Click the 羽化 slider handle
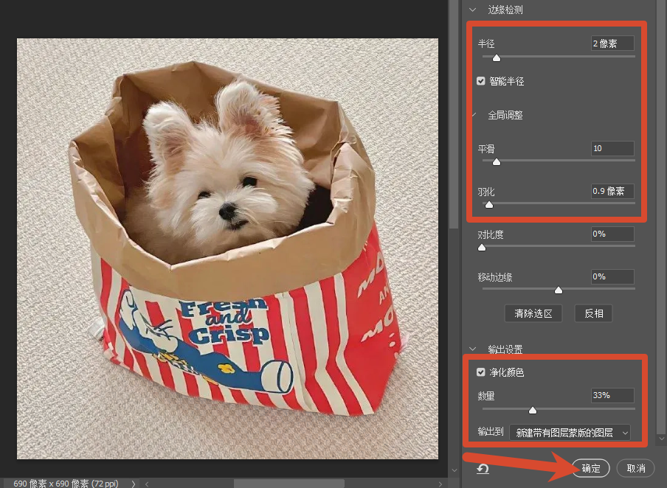 [x=489, y=204]
